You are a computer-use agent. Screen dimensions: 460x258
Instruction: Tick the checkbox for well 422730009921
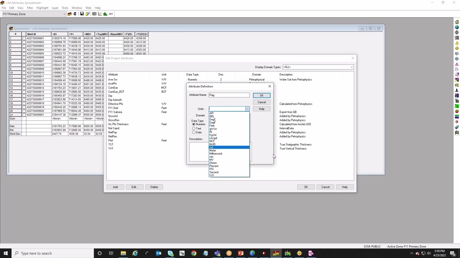(x=24, y=115)
